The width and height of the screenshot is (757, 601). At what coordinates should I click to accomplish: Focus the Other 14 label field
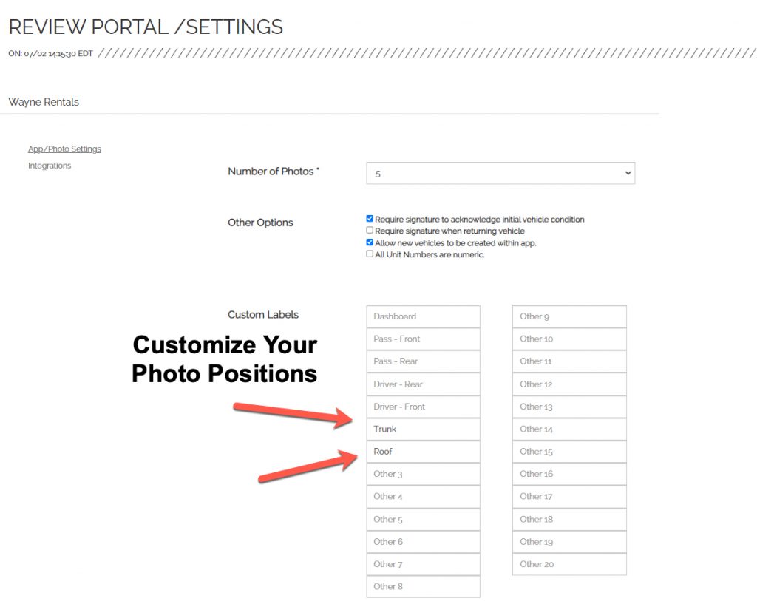pos(570,429)
